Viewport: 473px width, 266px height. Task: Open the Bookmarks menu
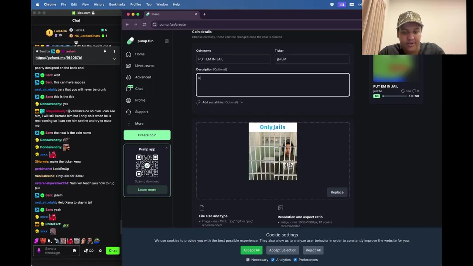[x=117, y=4]
